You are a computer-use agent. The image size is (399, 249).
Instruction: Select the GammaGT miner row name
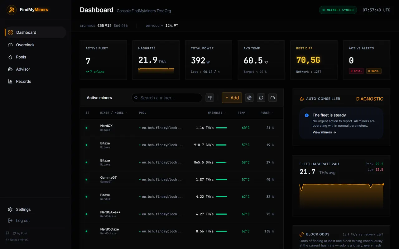pyautogui.click(x=108, y=177)
